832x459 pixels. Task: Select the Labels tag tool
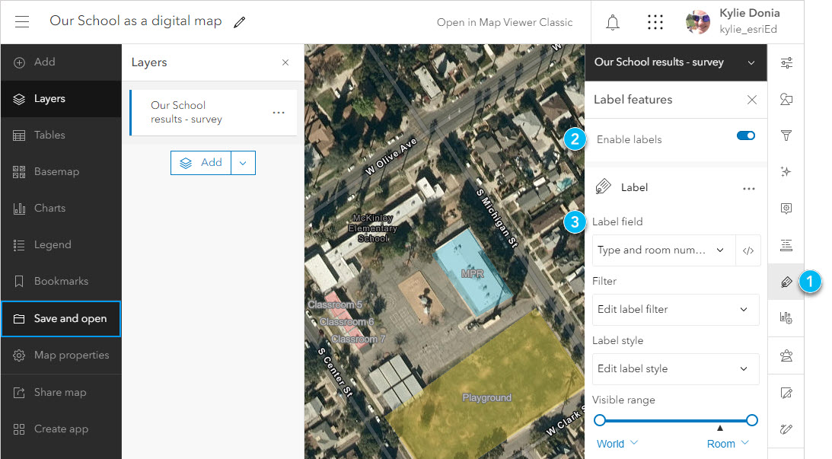click(786, 282)
